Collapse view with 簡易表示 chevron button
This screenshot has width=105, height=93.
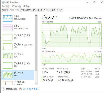point(3,89)
